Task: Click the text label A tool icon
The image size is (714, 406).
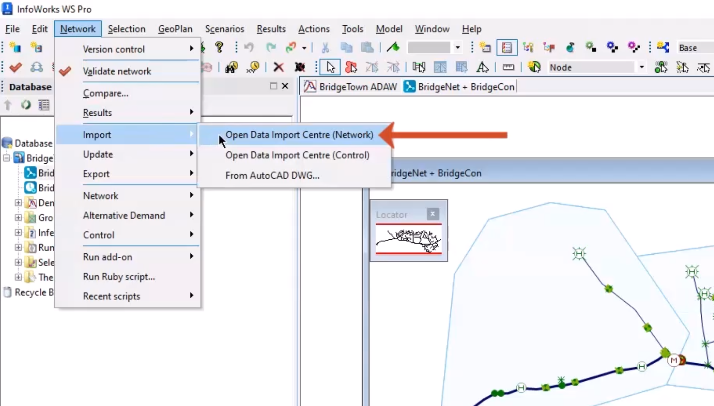Action: coord(483,67)
